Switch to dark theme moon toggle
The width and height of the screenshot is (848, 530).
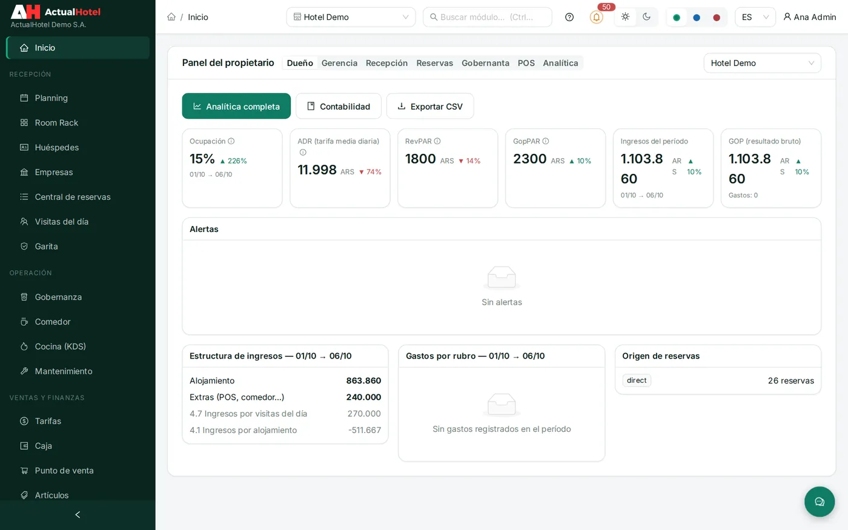[647, 17]
